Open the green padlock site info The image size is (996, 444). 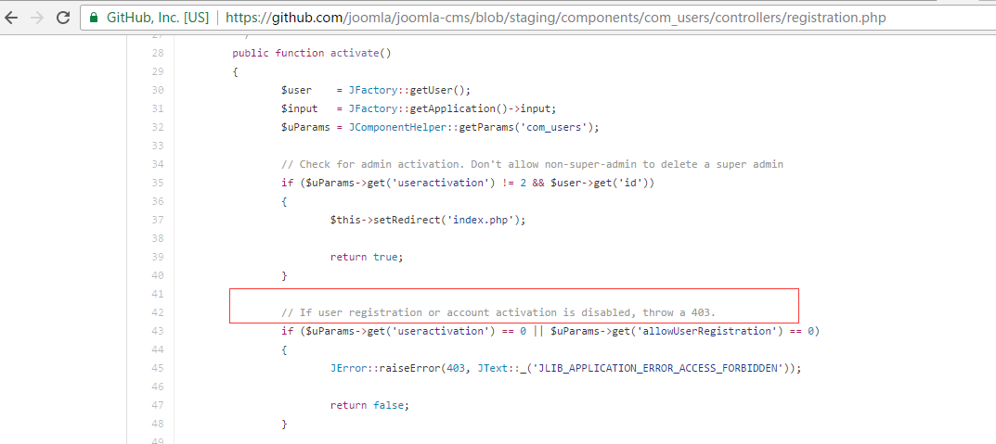click(94, 17)
